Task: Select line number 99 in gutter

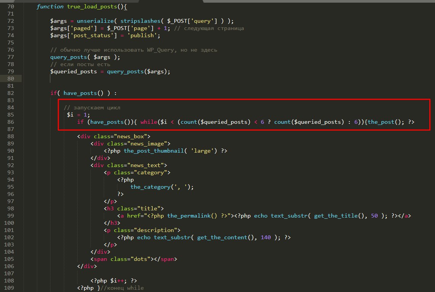Action: (11, 216)
